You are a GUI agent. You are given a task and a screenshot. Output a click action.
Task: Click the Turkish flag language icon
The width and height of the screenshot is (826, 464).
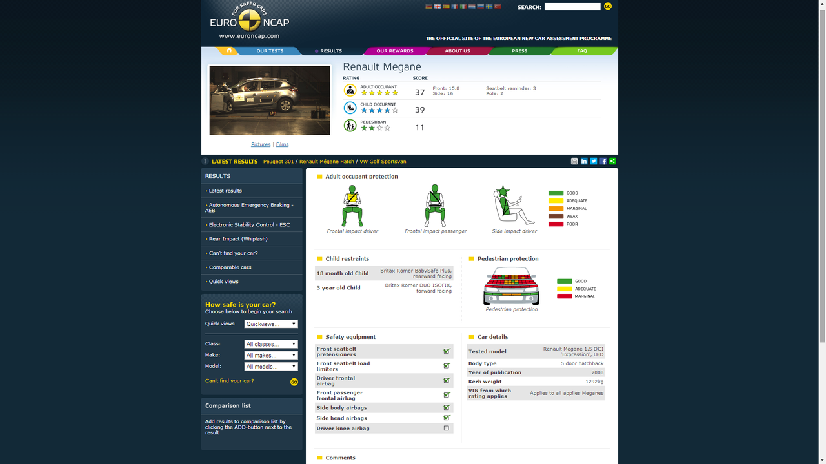point(498,6)
